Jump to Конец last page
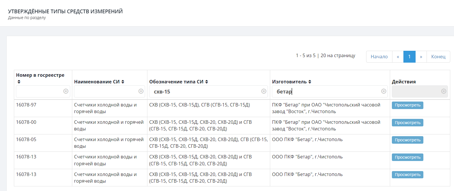The height and width of the screenshot is (191, 454). point(438,57)
